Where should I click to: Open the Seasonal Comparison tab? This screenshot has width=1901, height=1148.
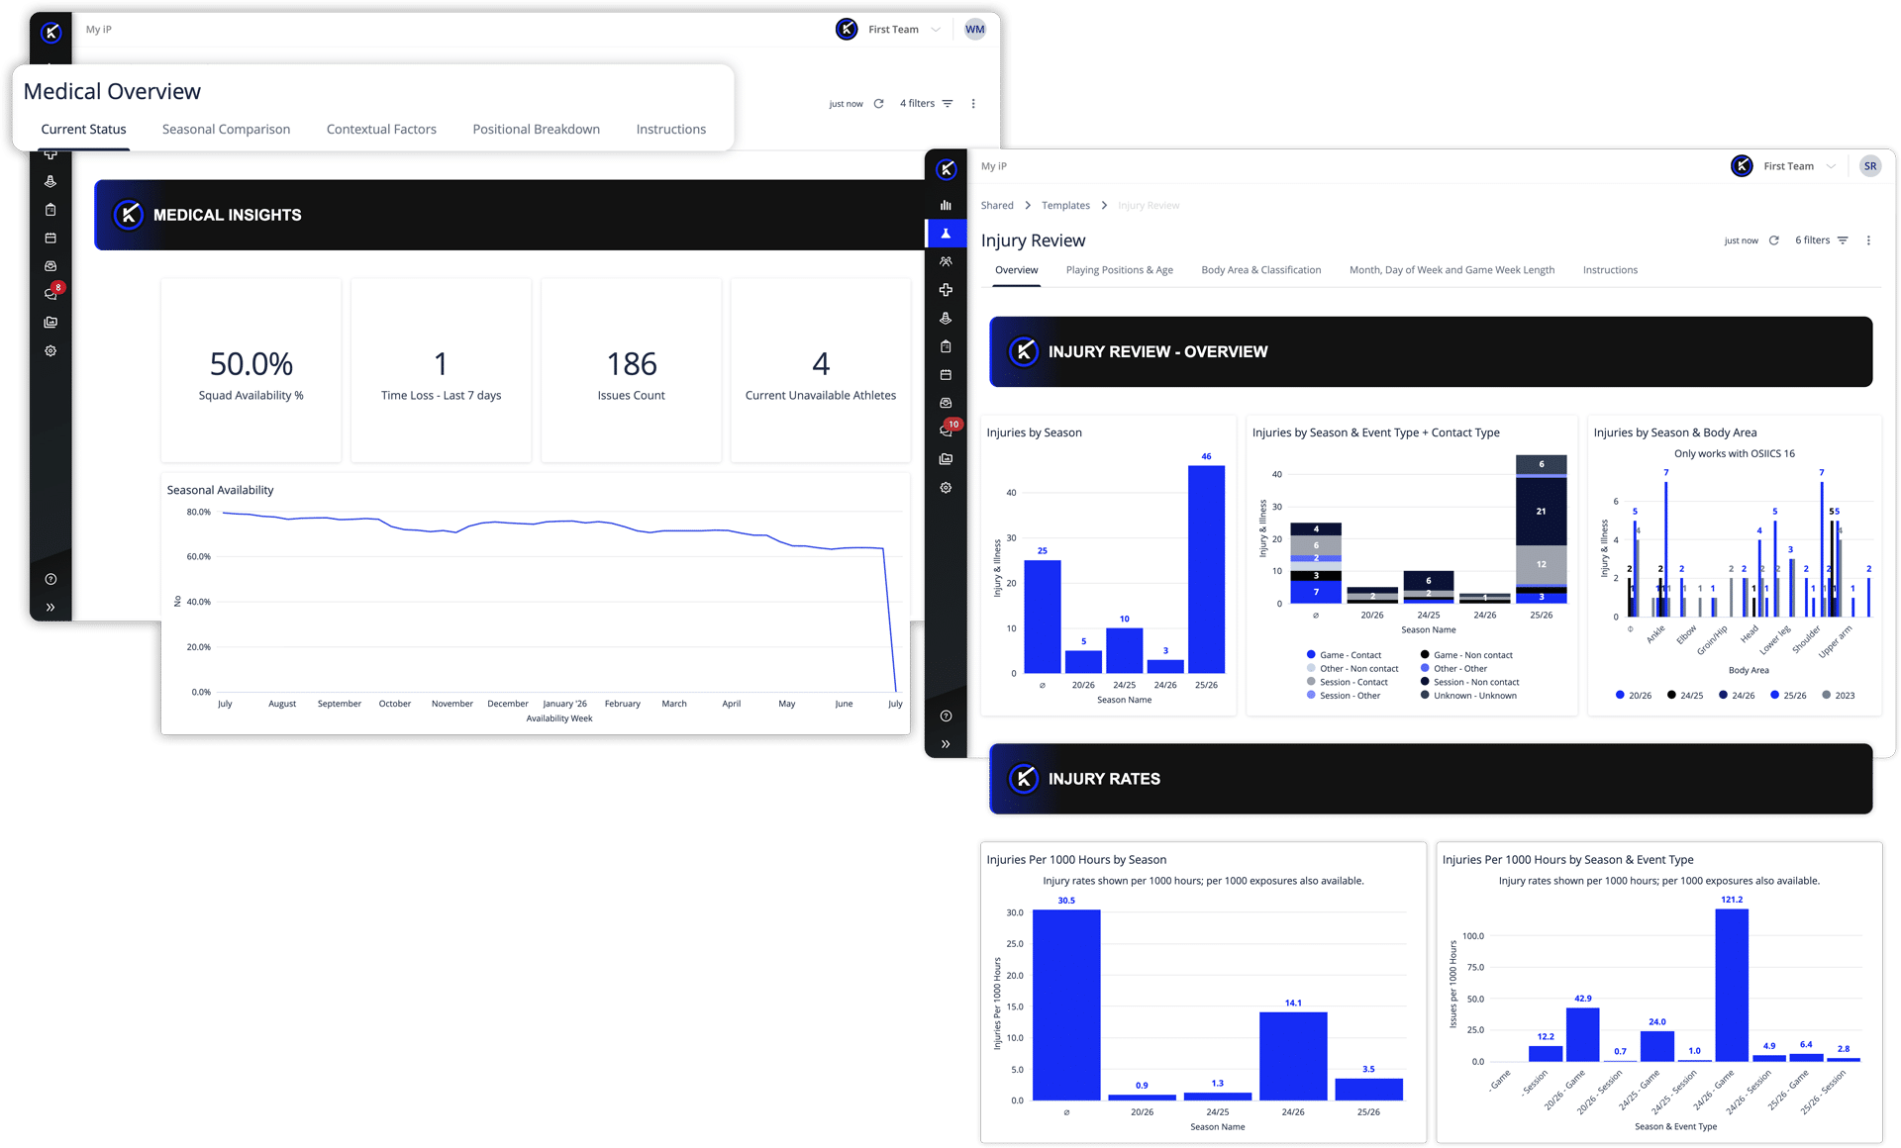point(226,130)
